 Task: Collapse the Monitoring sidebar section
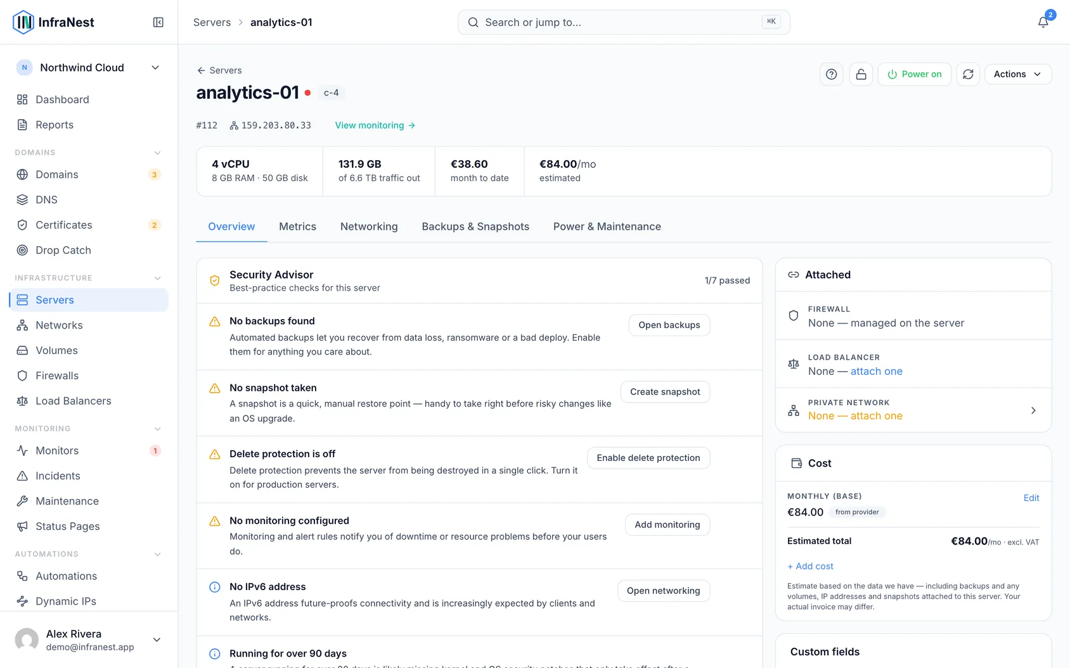(158, 429)
